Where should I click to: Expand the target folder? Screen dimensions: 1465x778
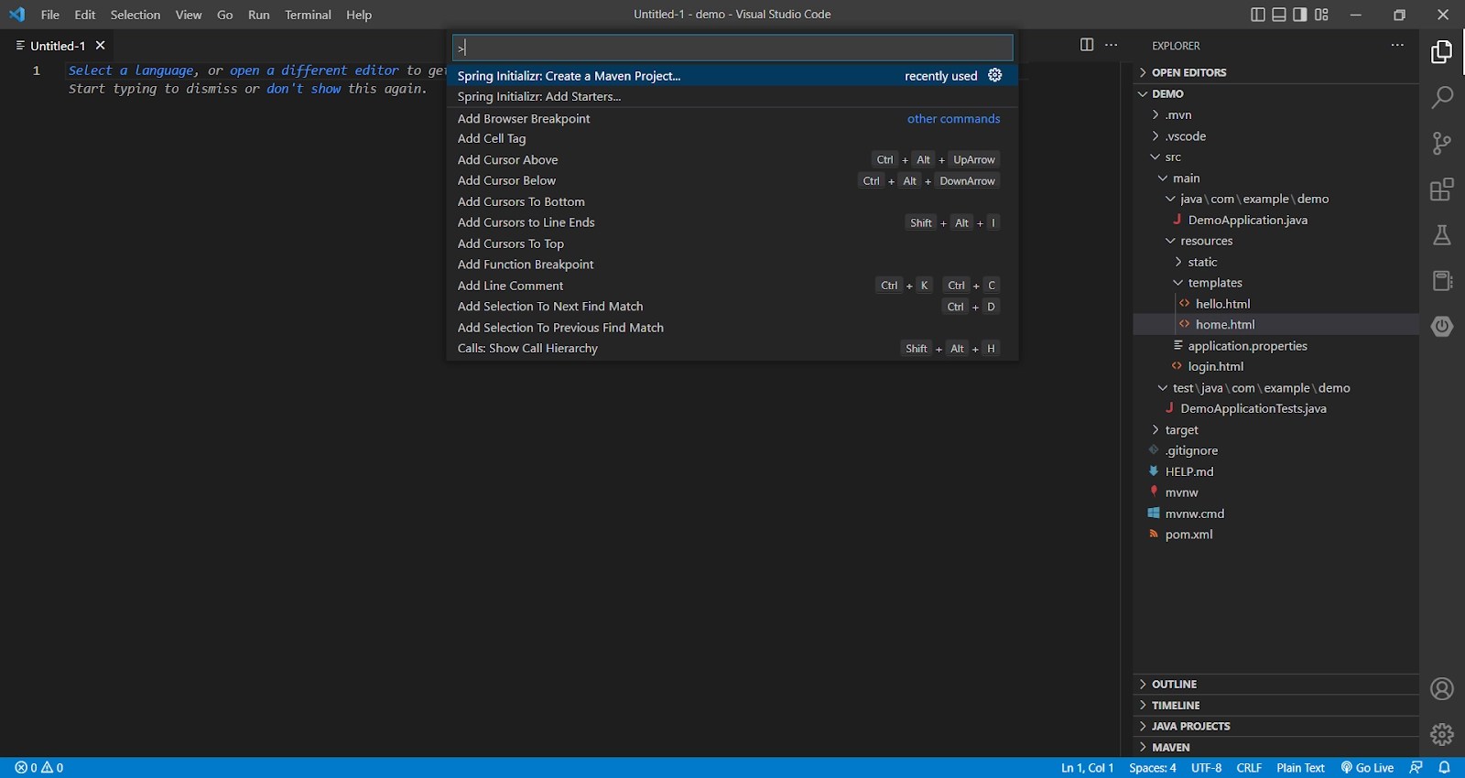click(1275, 429)
